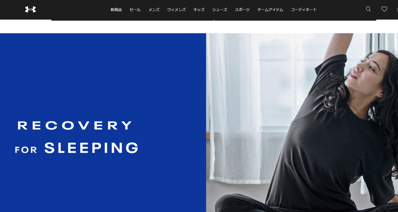The width and height of the screenshot is (398, 212).
Task: Click the white curtain in the banner image
Action: (x=236, y=105)
